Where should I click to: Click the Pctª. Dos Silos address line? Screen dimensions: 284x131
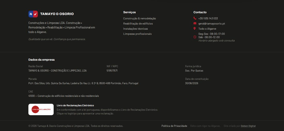pyautogui.click(x=83, y=83)
